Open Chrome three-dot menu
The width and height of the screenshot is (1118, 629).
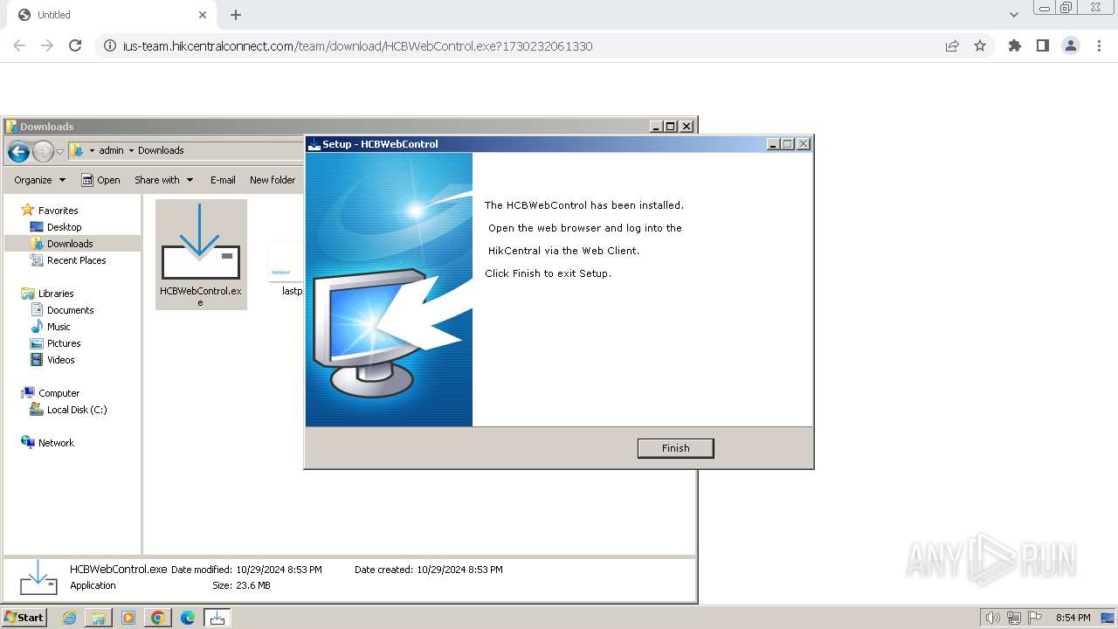(1099, 45)
